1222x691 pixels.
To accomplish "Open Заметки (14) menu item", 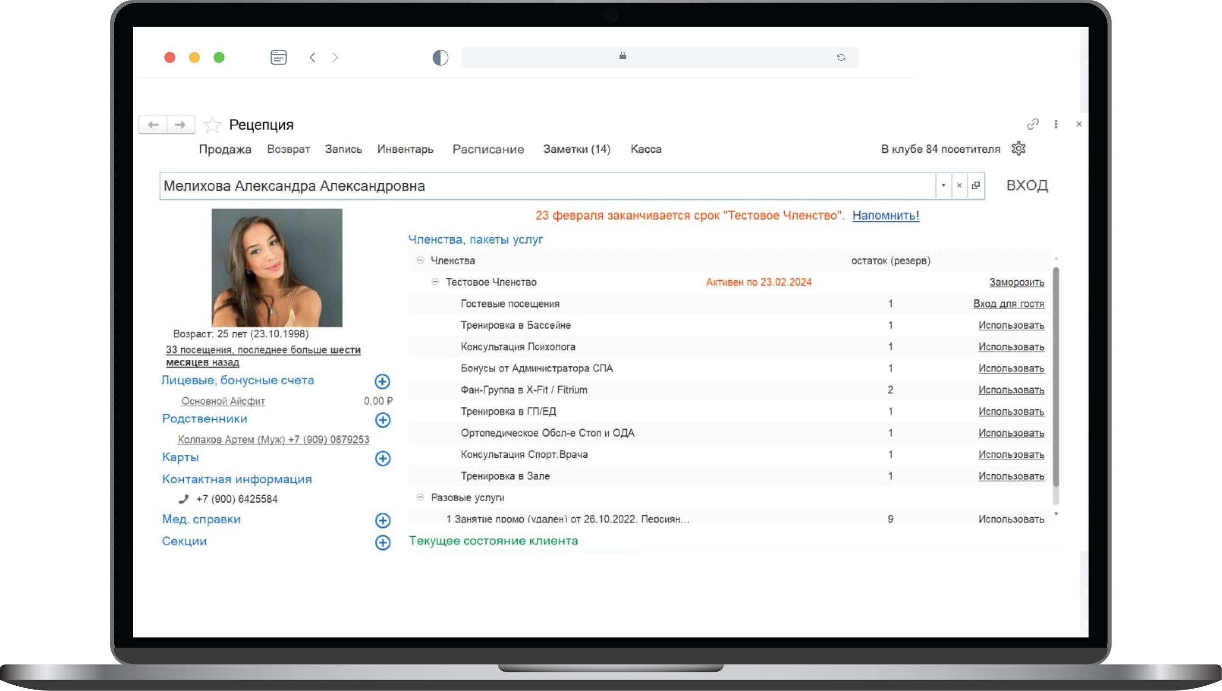I will [577, 149].
